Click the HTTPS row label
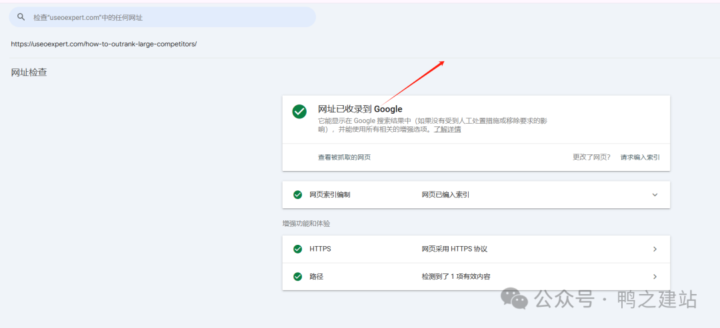This screenshot has height=328, width=720. (x=320, y=249)
